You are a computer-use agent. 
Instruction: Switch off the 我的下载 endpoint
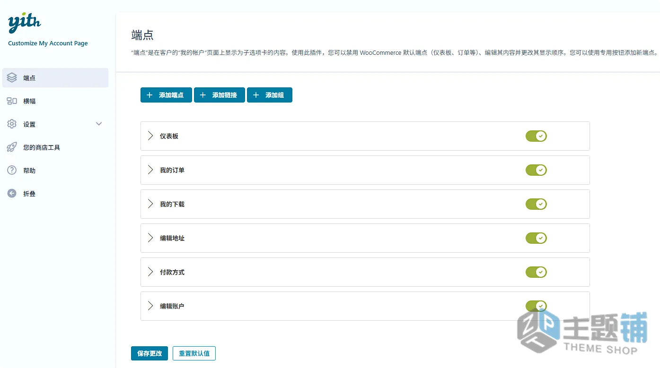click(x=536, y=204)
